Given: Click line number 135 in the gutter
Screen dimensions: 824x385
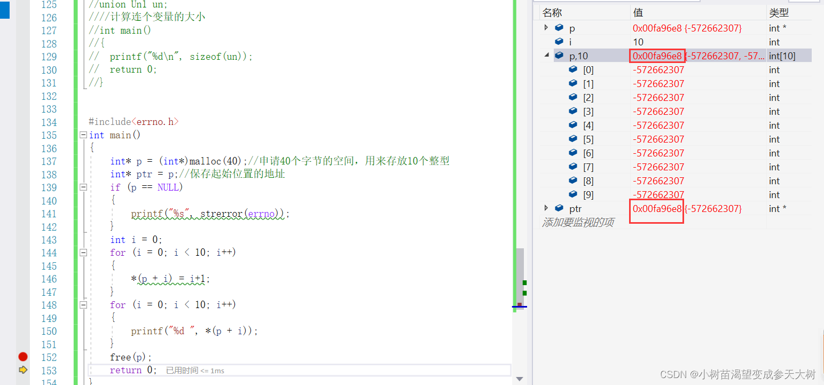Looking at the screenshot, I should click(x=49, y=135).
